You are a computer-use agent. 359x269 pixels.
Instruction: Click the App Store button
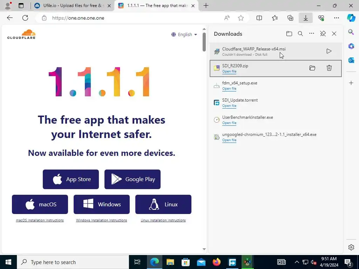click(71, 179)
